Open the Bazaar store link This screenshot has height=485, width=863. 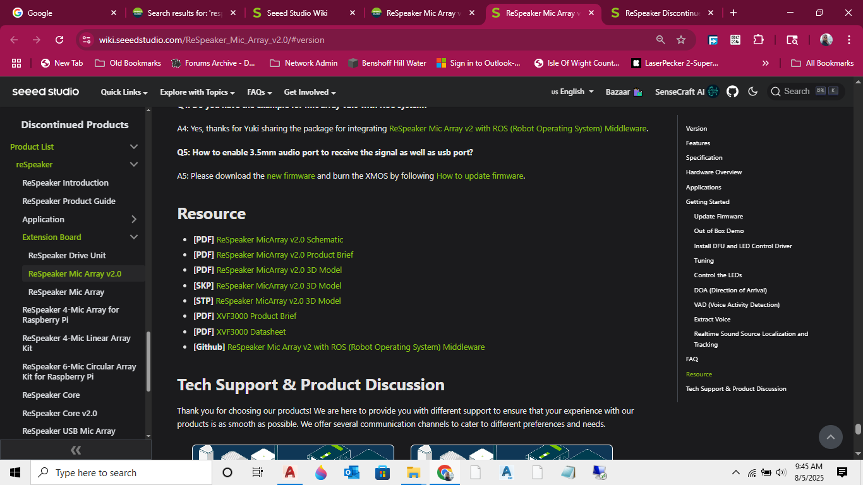point(624,92)
